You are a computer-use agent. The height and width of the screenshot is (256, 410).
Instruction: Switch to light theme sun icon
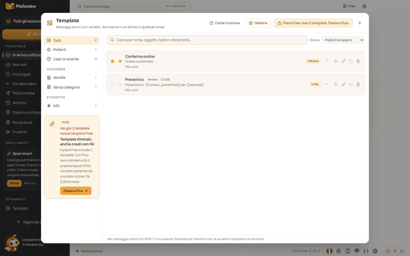(x=395, y=251)
